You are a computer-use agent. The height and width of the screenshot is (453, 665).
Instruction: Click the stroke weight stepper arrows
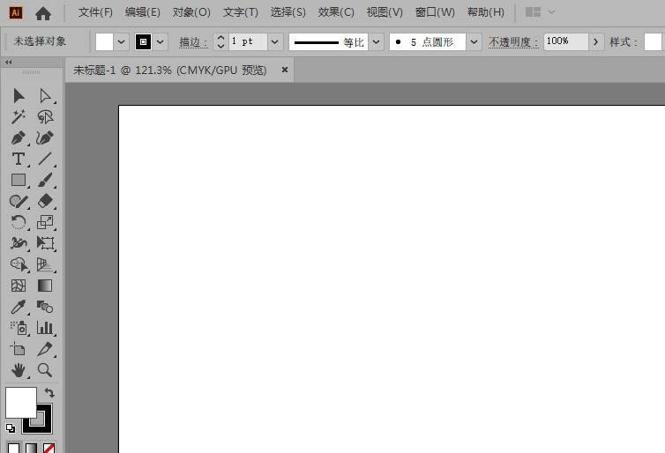pos(220,42)
